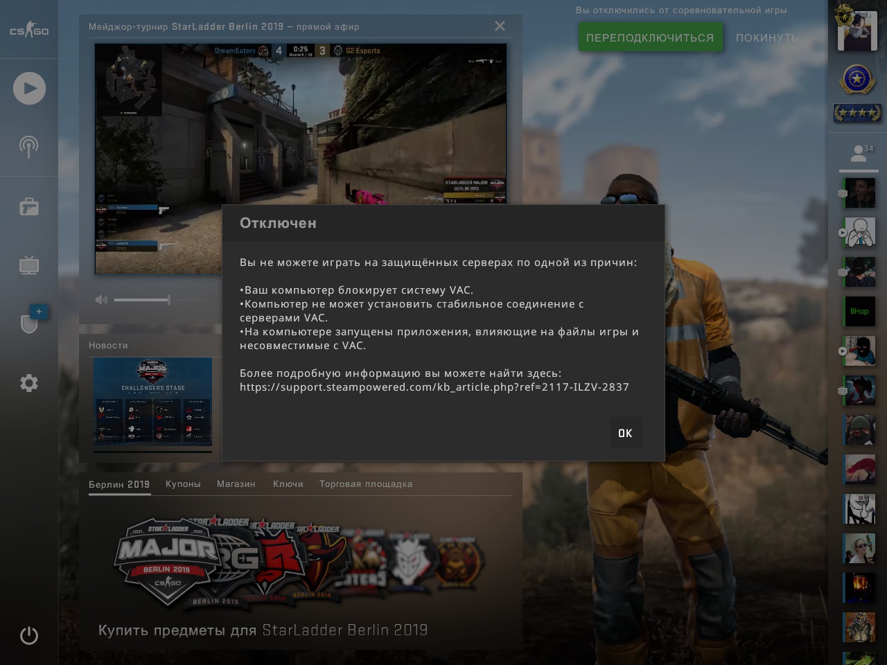Screen dimensions: 887x665
Task: Click the Отключен dialog title
Action: click(x=278, y=223)
